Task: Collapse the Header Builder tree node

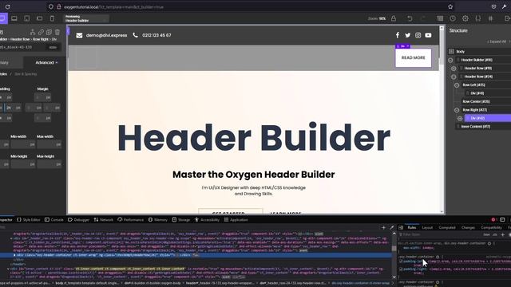Action: 450,60
